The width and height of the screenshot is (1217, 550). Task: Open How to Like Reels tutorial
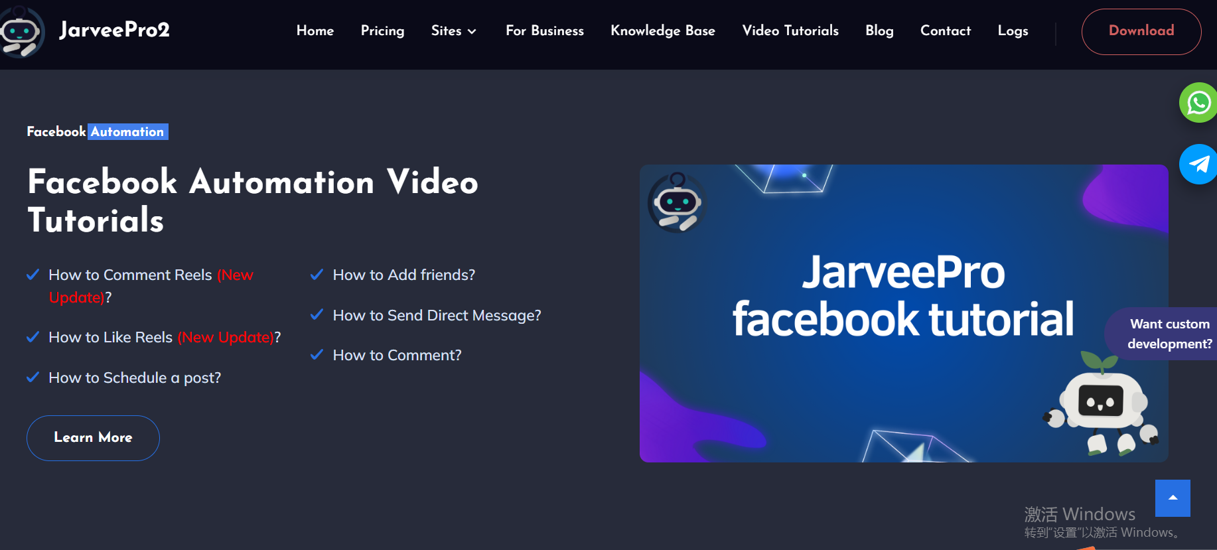[x=165, y=338]
